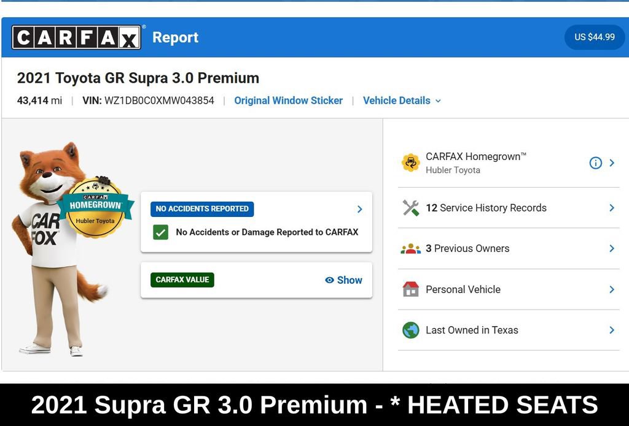Click the house icon for Personal Vehicle
This screenshot has width=629, height=426.
410,289
